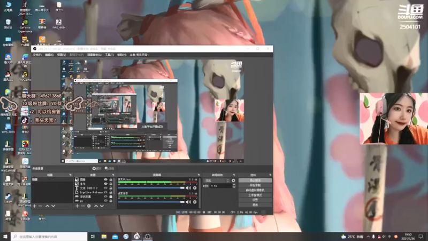Open the 视图(V) menu in OBS
The width and height of the screenshot is (428, 241).
click(x=62, y=55)
